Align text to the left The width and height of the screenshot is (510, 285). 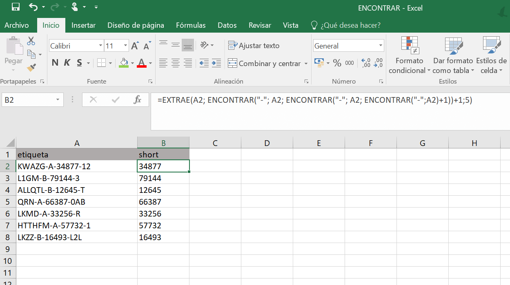(x=163, y=63)
